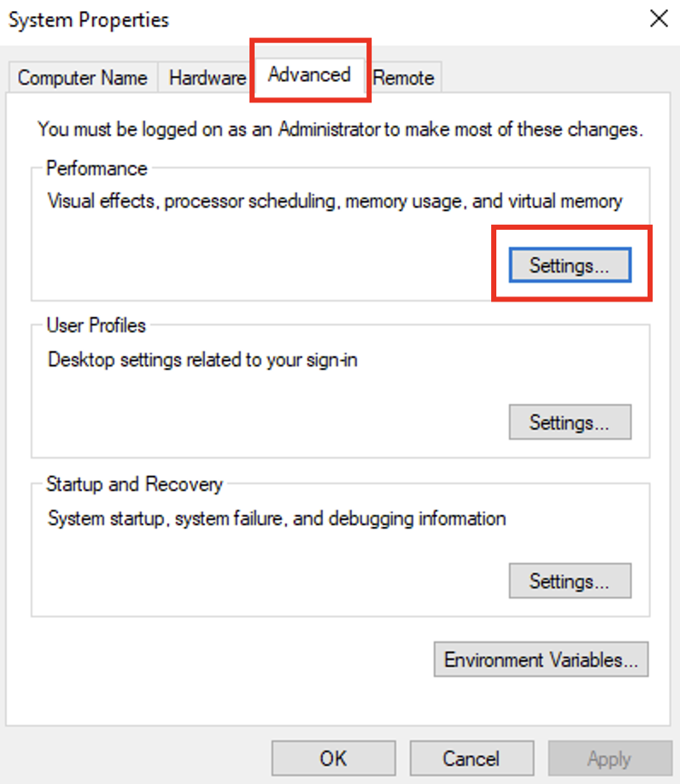Viewport: 680px width, 784px height.
Task: Click the desktop settings sign-in description
Action: point(202,360)
